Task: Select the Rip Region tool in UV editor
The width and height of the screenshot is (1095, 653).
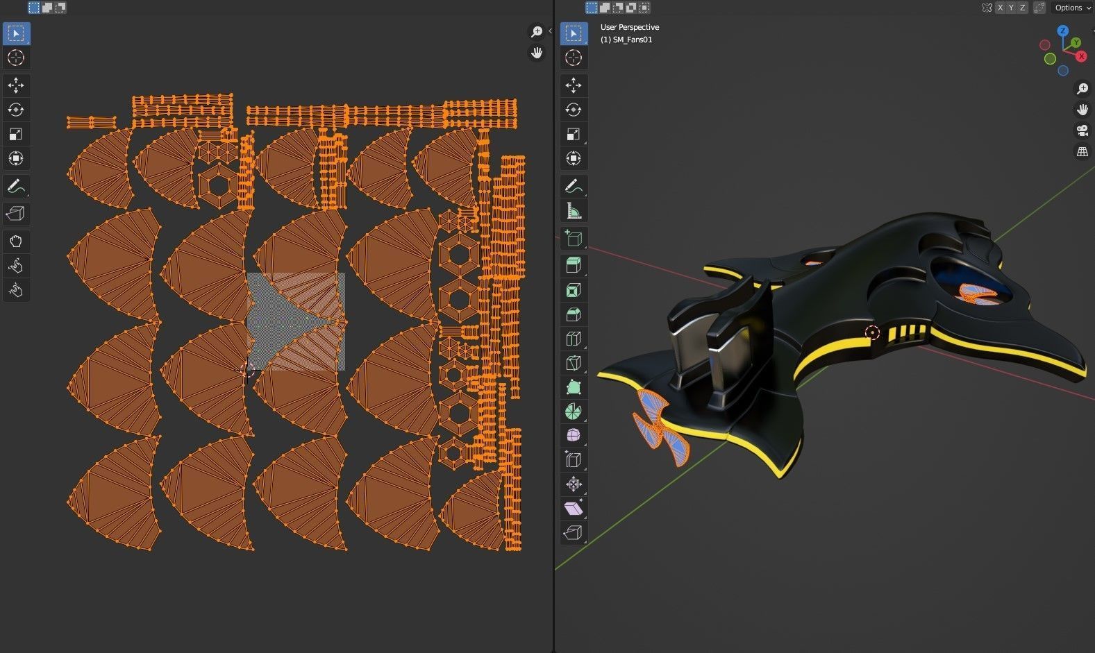Action: pyautogui.click(x=16, y=214)
